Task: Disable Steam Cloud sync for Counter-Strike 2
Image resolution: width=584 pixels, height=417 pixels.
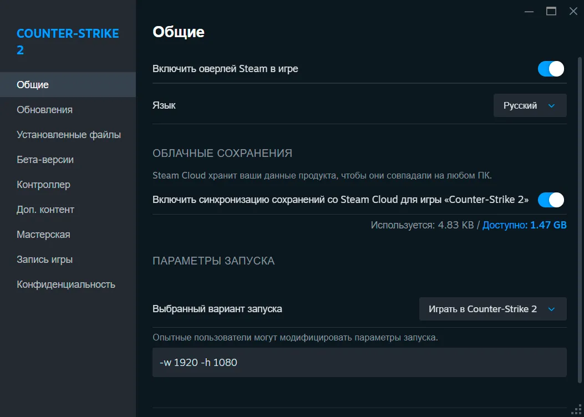Action: point(551,200)
